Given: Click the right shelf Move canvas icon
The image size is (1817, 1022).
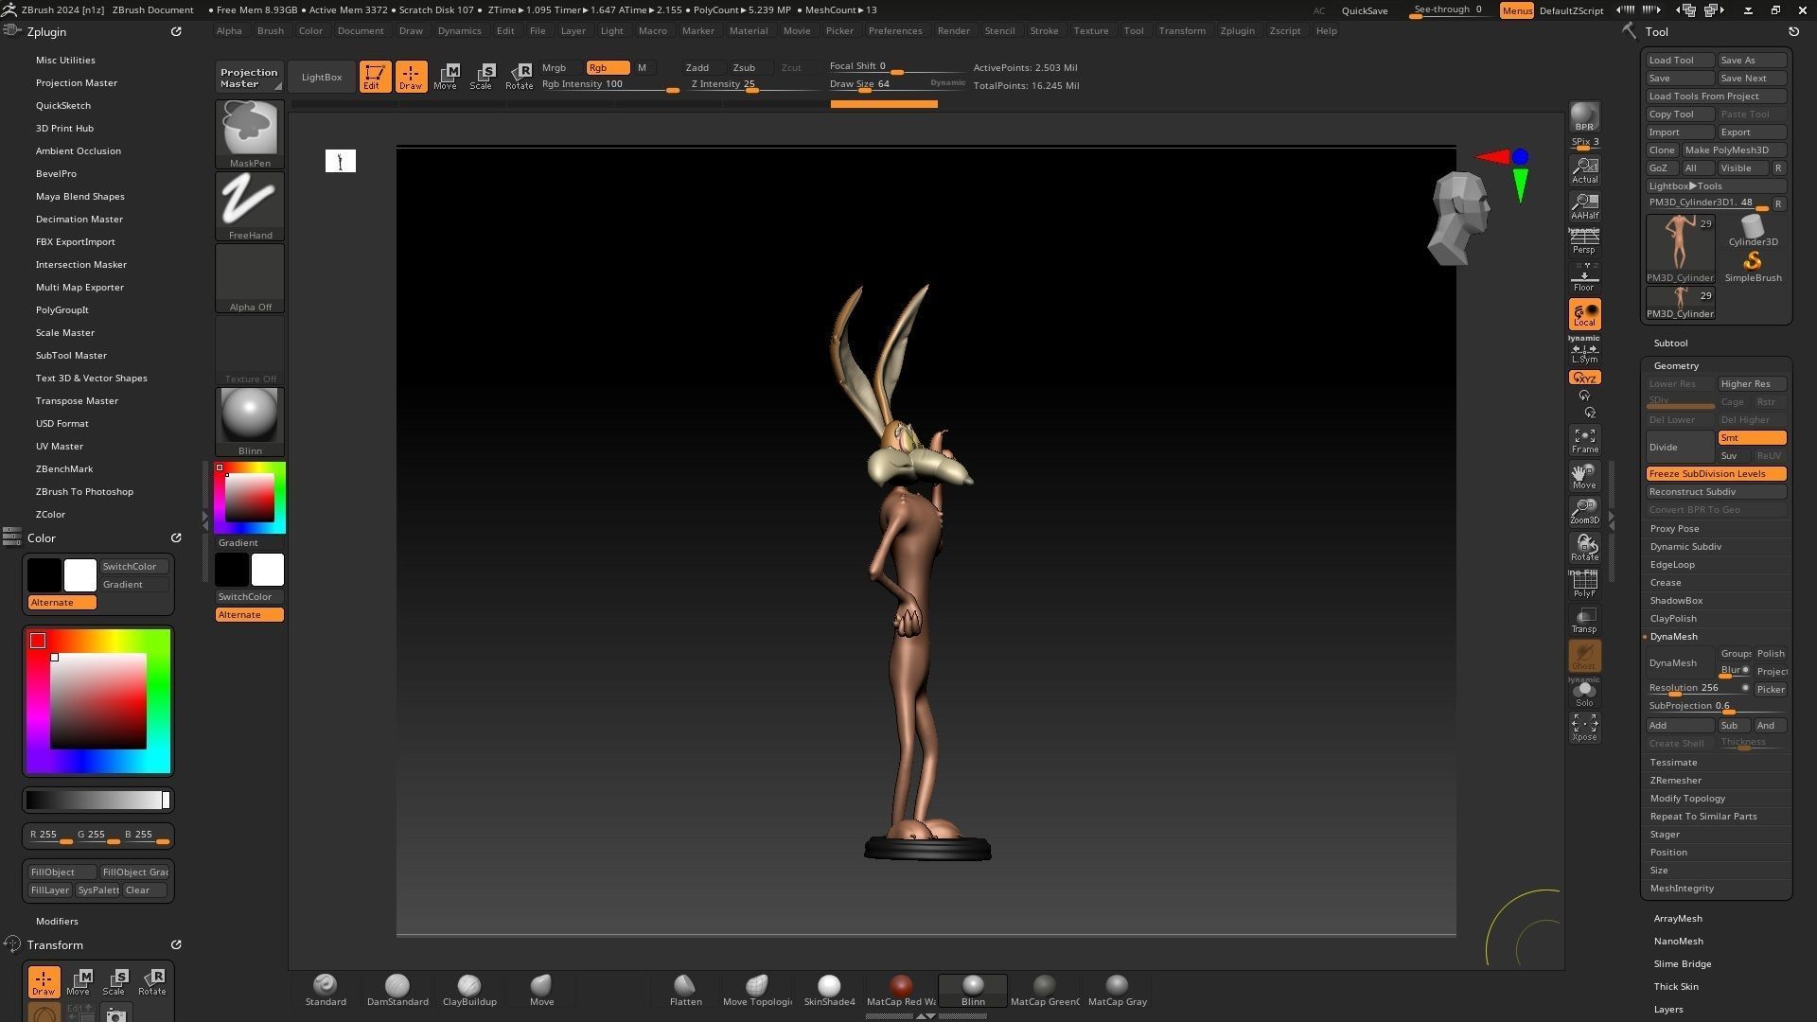Looking at the screenshot, I should (1584, 476).
